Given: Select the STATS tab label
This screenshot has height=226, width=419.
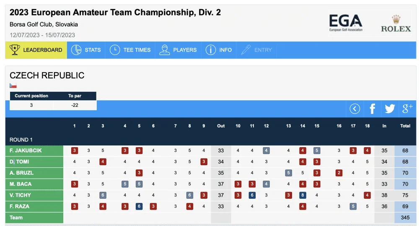Looking at the screenshot, I should pos(93,50).
